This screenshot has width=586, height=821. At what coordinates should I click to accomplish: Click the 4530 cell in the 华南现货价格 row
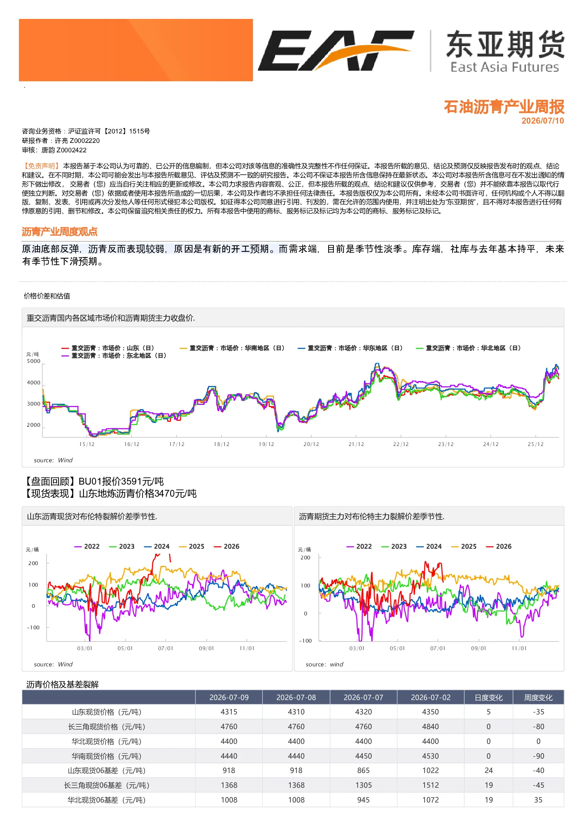[431, 756]
